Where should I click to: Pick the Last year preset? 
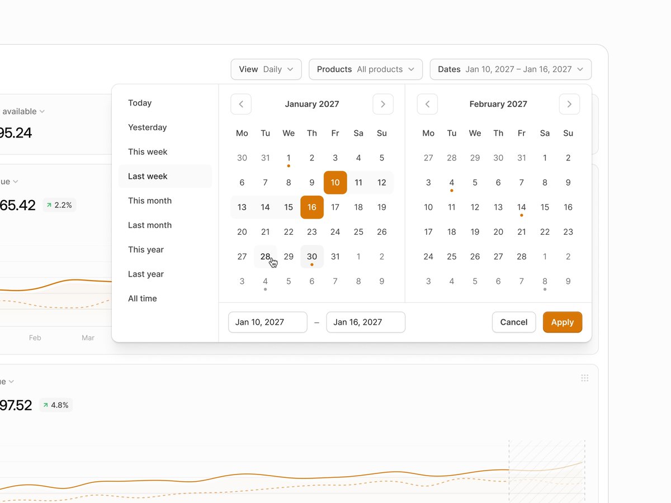click(x=165, y=274)
